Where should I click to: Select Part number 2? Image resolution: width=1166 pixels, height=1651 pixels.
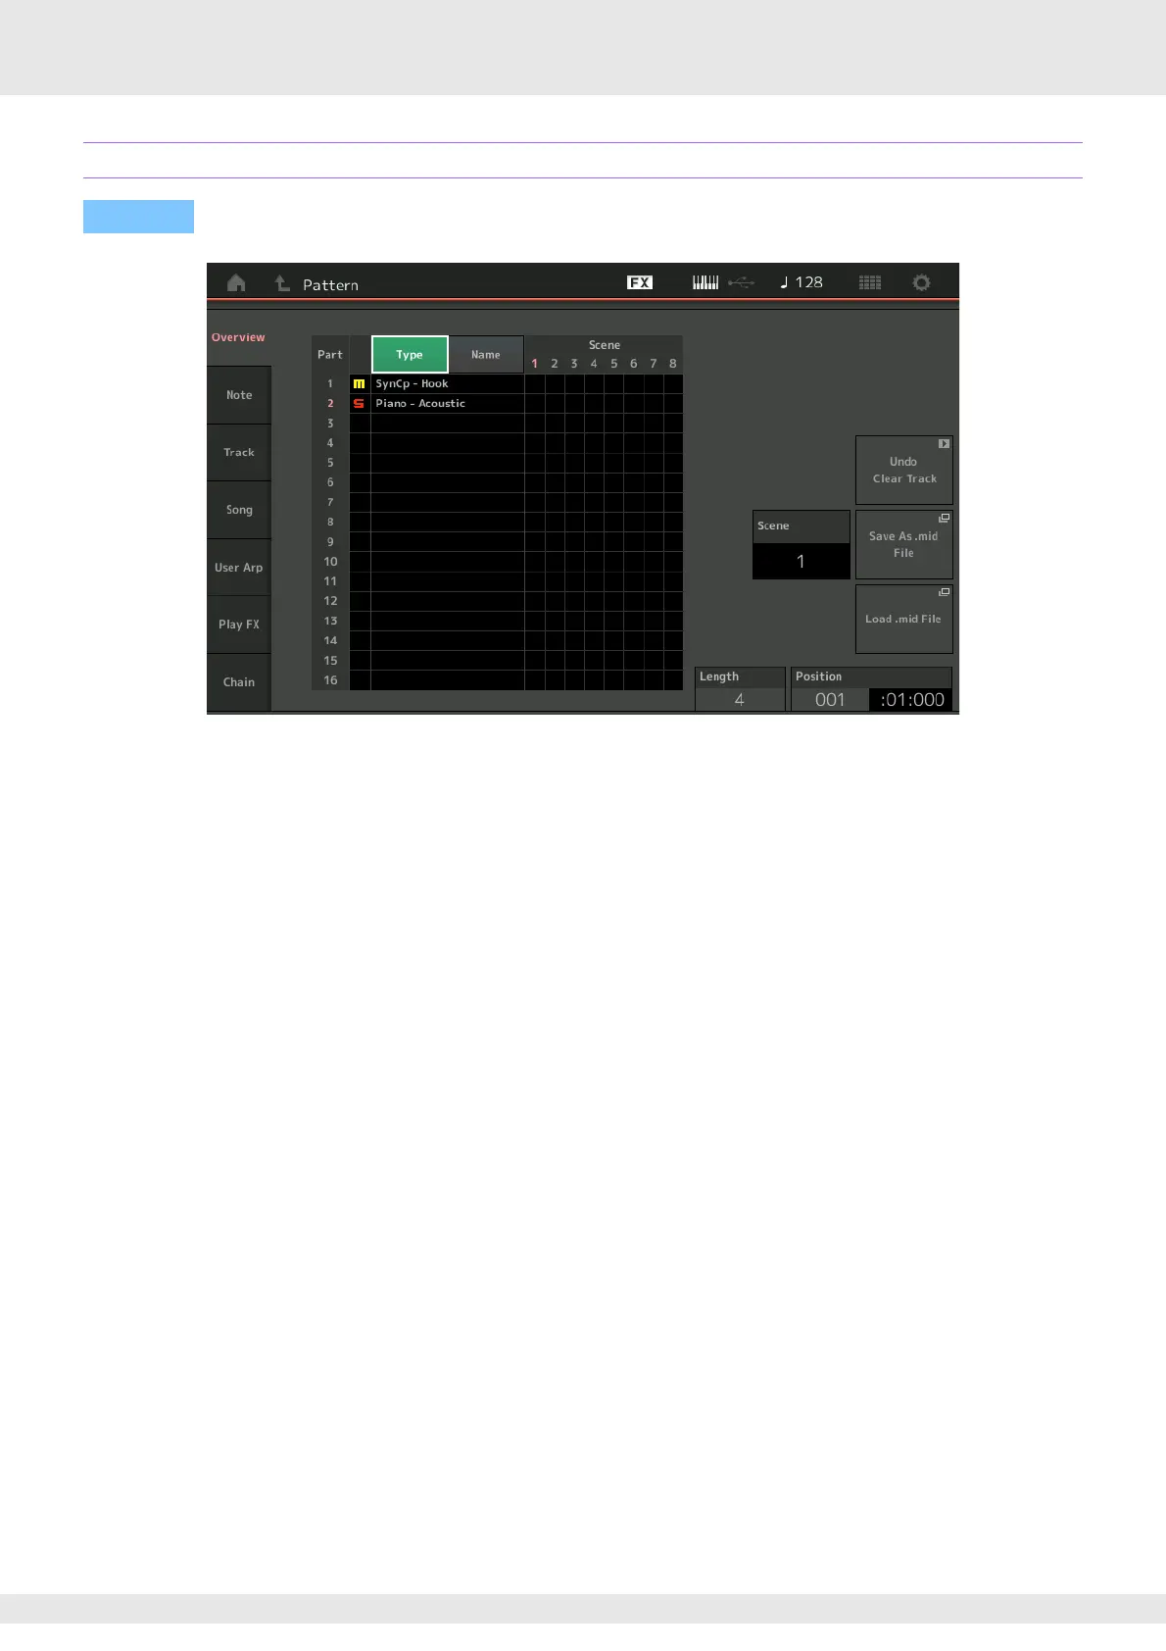pos(330,404)
